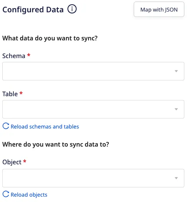Click the circular reload icon for schemas
The image size is (187, 202).
tap(6, 126)
